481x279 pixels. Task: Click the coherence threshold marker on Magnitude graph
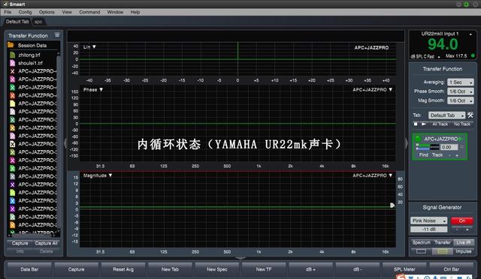point(392,205)
